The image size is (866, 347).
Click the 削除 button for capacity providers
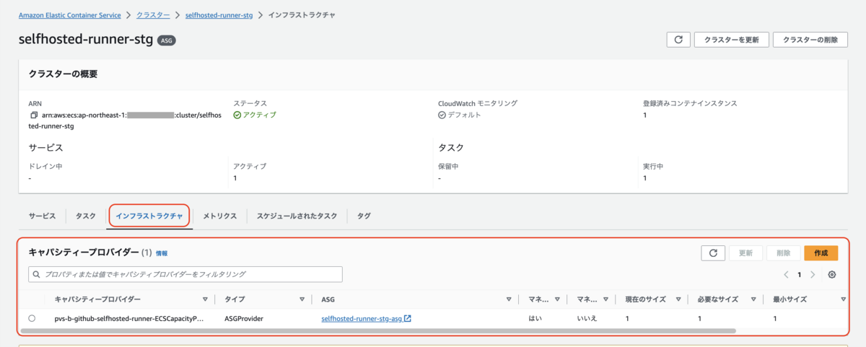pyautogui.click(x=783, y=253)
